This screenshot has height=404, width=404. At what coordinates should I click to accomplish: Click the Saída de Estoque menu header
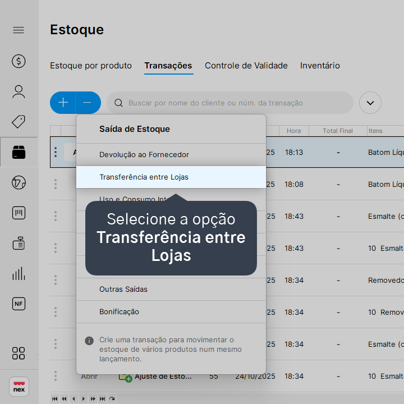click(135, 129)
